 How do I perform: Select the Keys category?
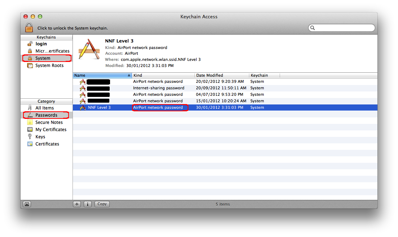47,137
